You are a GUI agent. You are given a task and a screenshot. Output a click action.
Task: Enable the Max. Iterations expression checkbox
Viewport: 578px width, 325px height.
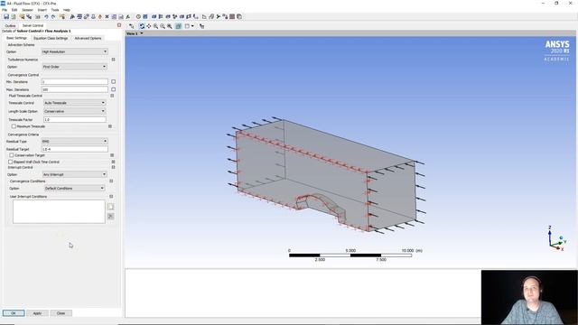(113, 89)
